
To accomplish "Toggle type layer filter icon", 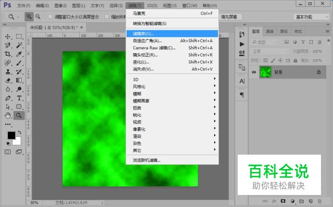I will click(x=303, y=42).
